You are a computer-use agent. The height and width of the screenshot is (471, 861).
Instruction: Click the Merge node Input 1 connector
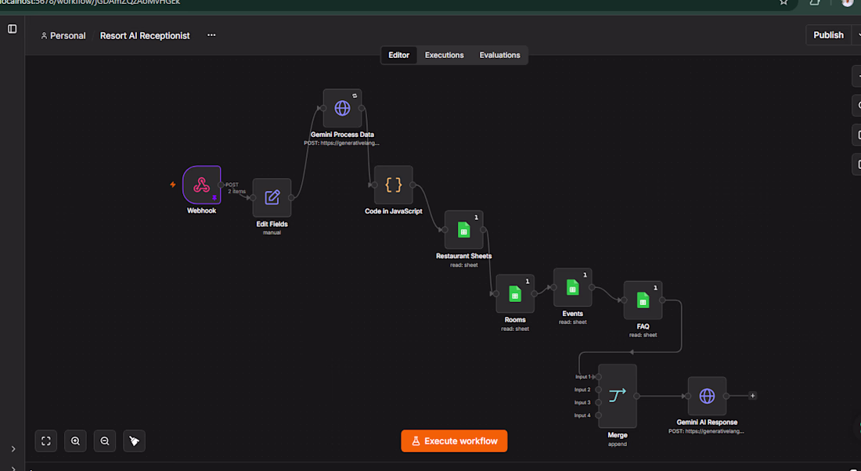point(599,377)
